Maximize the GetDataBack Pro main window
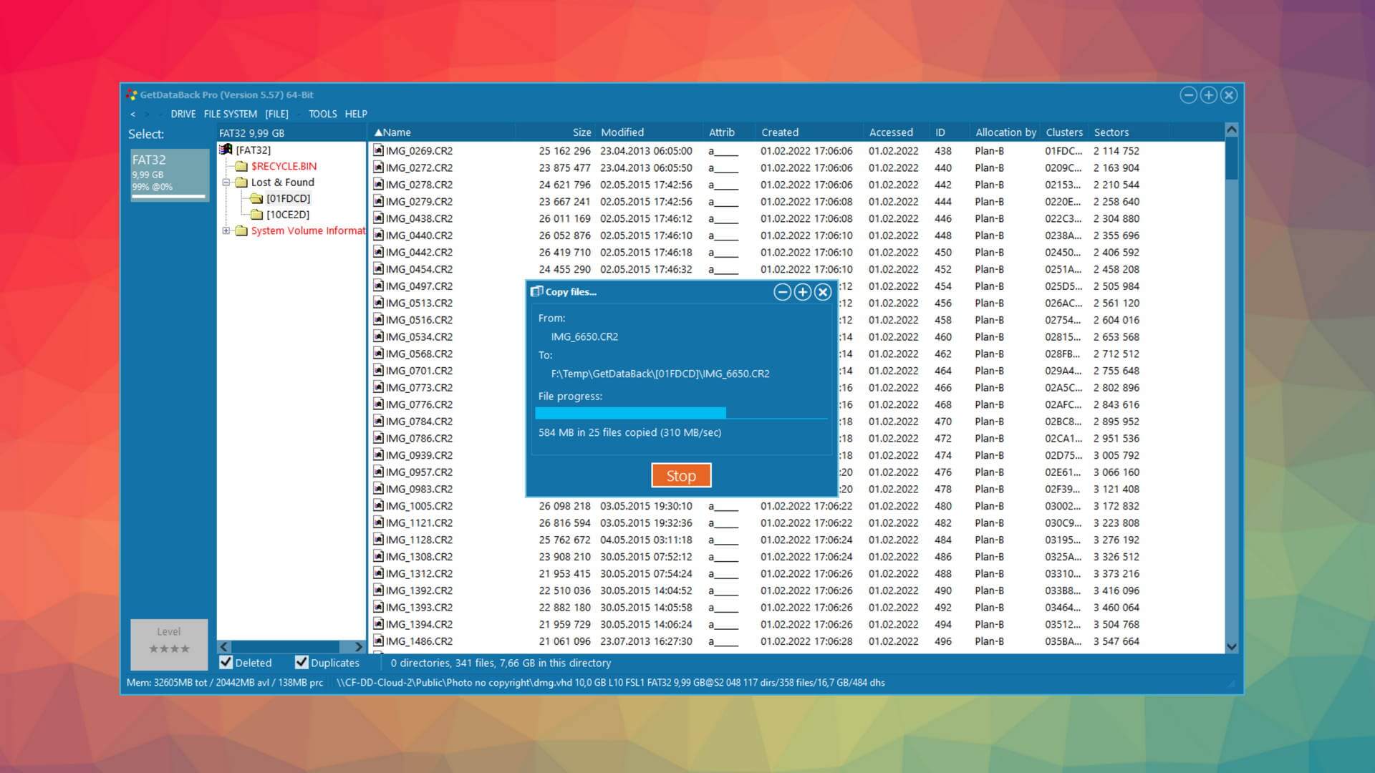Viewport: 1375px width, 773px height. 1209,95
